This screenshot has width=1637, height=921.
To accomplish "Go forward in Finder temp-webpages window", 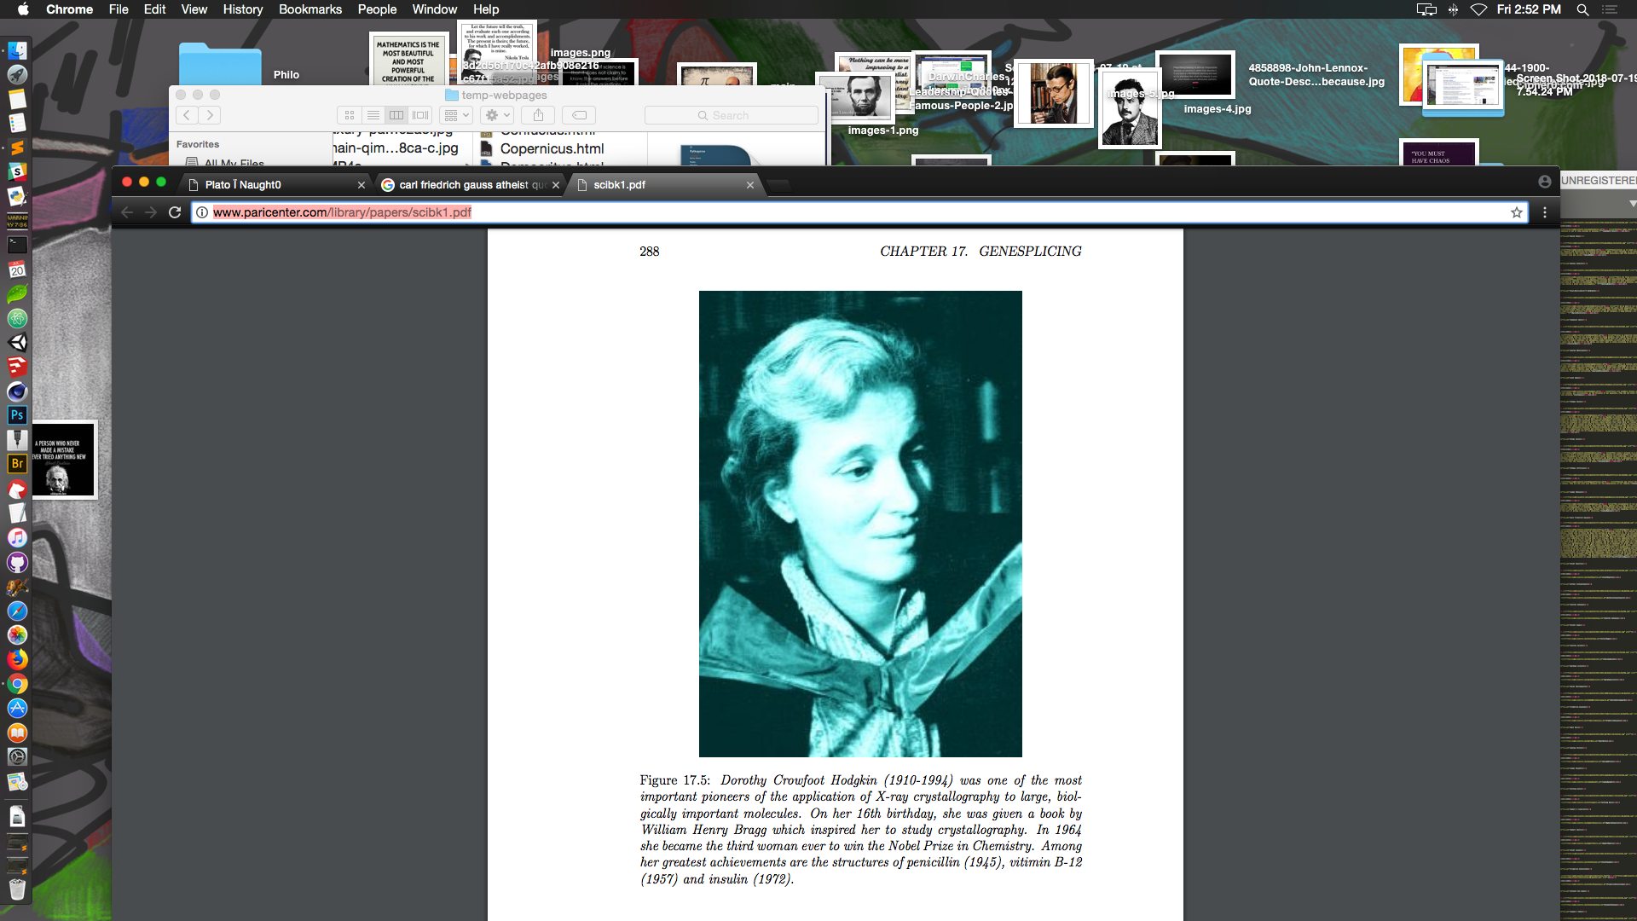I will click(x=210, y=115).
